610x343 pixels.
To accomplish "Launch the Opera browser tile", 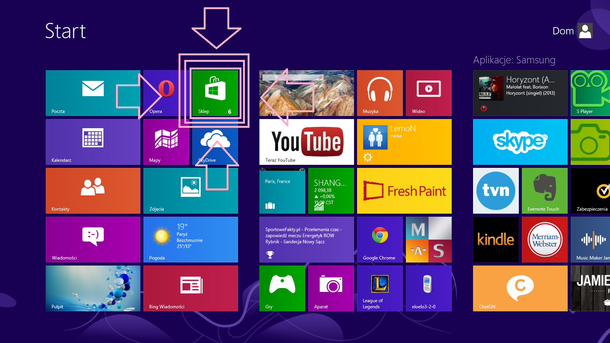I will click(166, 93).
